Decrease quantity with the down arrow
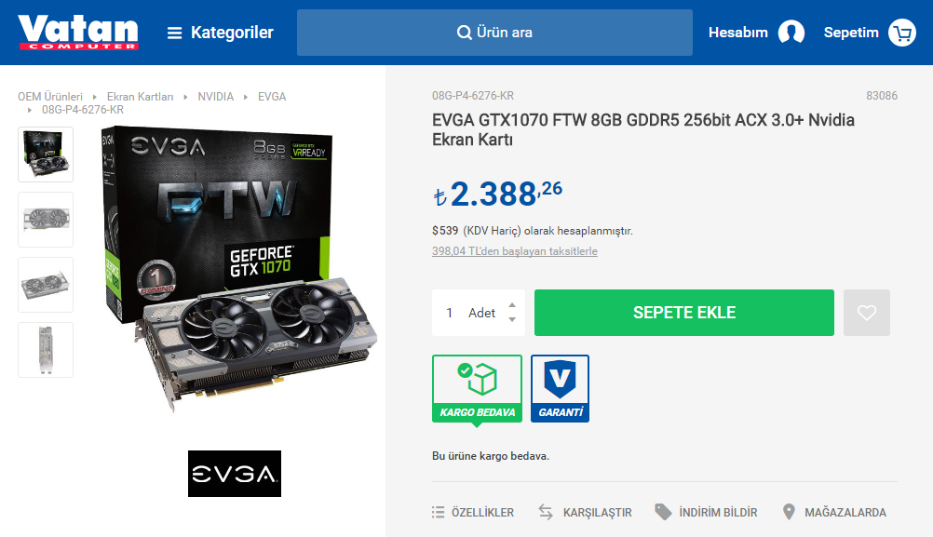 (512, 320)
